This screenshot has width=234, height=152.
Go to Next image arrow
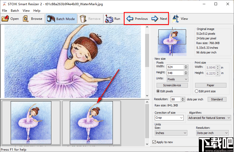point(155,19)
